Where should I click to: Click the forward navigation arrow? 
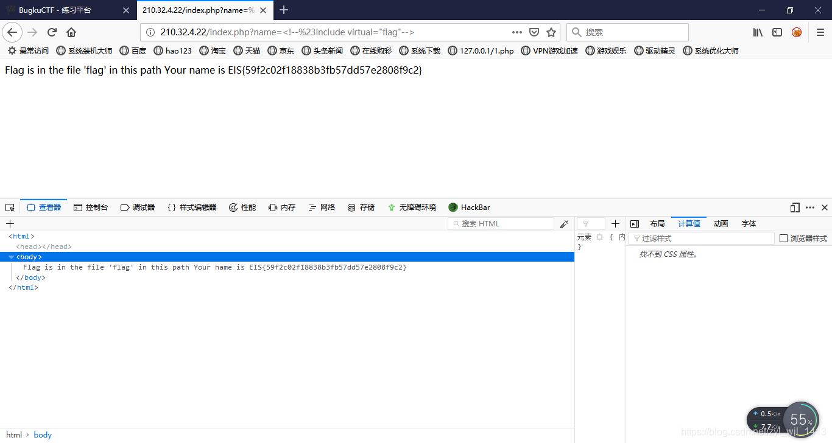[x=32, y=32]
